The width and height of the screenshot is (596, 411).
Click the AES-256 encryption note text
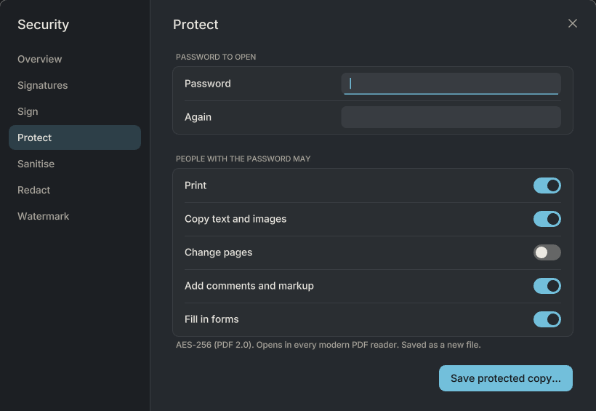pos(329,345)
